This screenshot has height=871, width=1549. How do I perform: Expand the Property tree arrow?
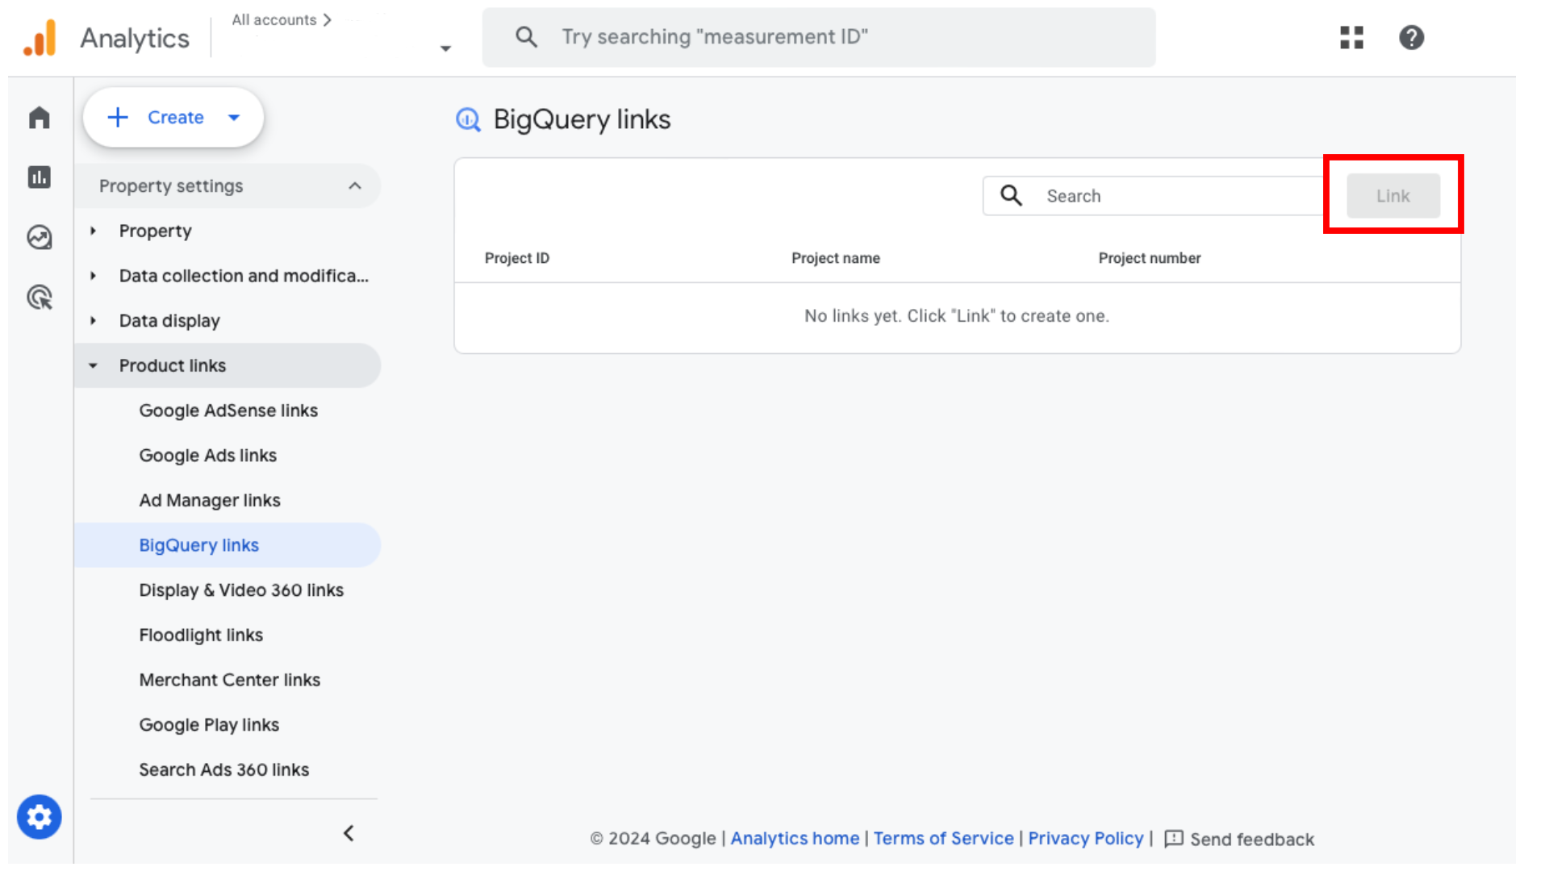[x=93, y=231]
